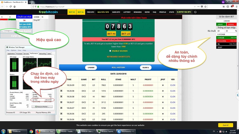Click the Cược lại bot button
239x134 pixels.
click(x=16, y=36)
